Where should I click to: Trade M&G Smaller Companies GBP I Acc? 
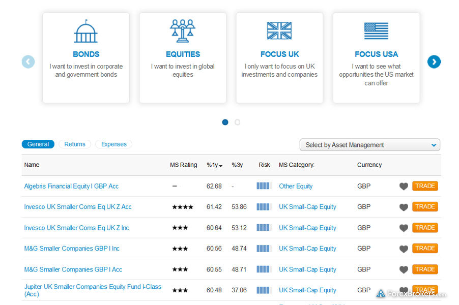(425, 269)
